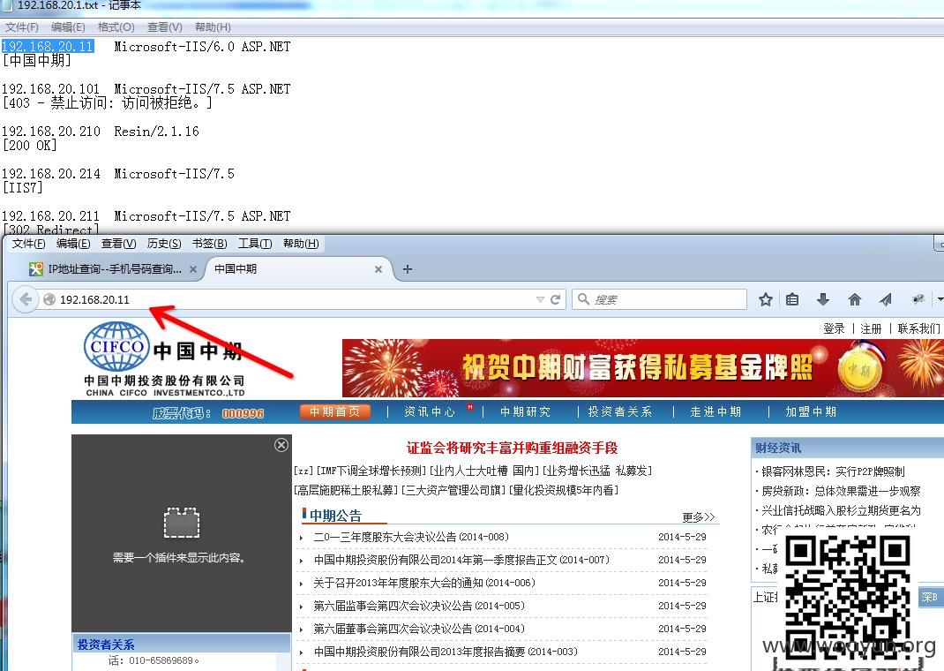Image resolution: width=944 pixels, height=671 pixels.
Task: Open the bookmarks list icon
Action: [792, 299]
